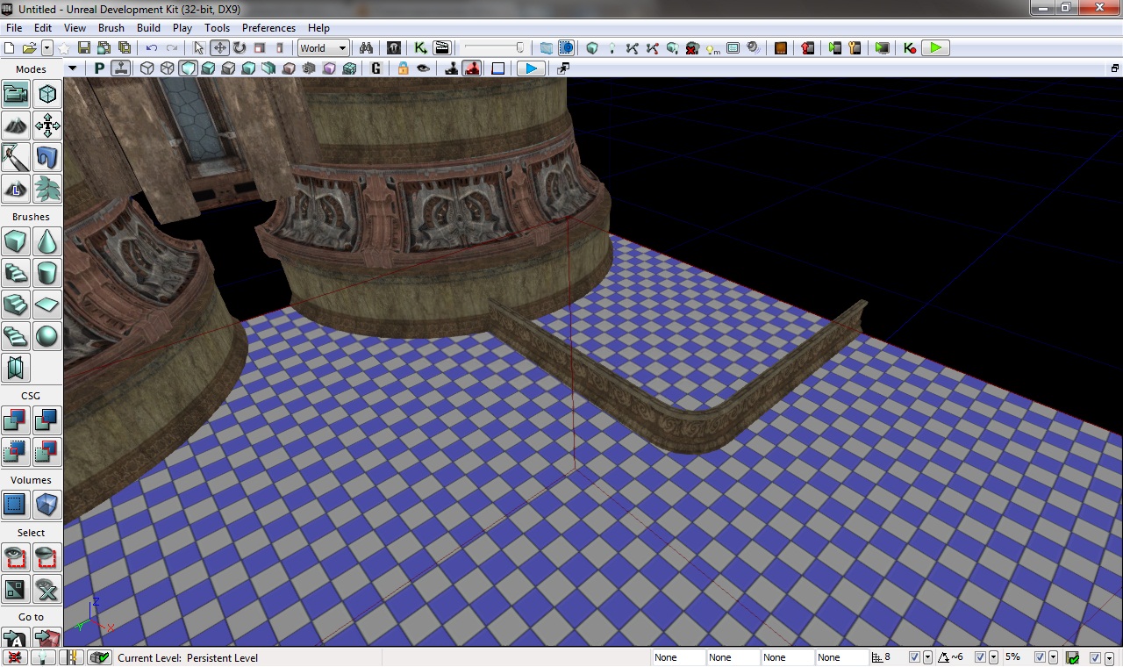Disable scale grid snapping checkbox

[x=1041, y=657]
